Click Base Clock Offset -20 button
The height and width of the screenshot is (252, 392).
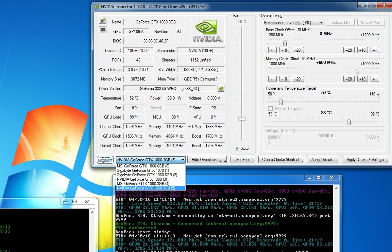click(298, 50)
